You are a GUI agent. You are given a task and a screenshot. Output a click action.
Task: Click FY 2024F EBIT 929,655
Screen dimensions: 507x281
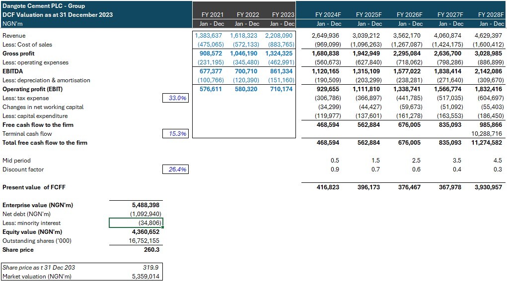click(x=328, y=89)
